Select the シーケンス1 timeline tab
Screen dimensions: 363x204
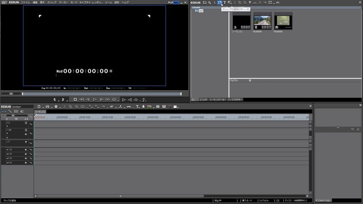[x=40, y=112]
